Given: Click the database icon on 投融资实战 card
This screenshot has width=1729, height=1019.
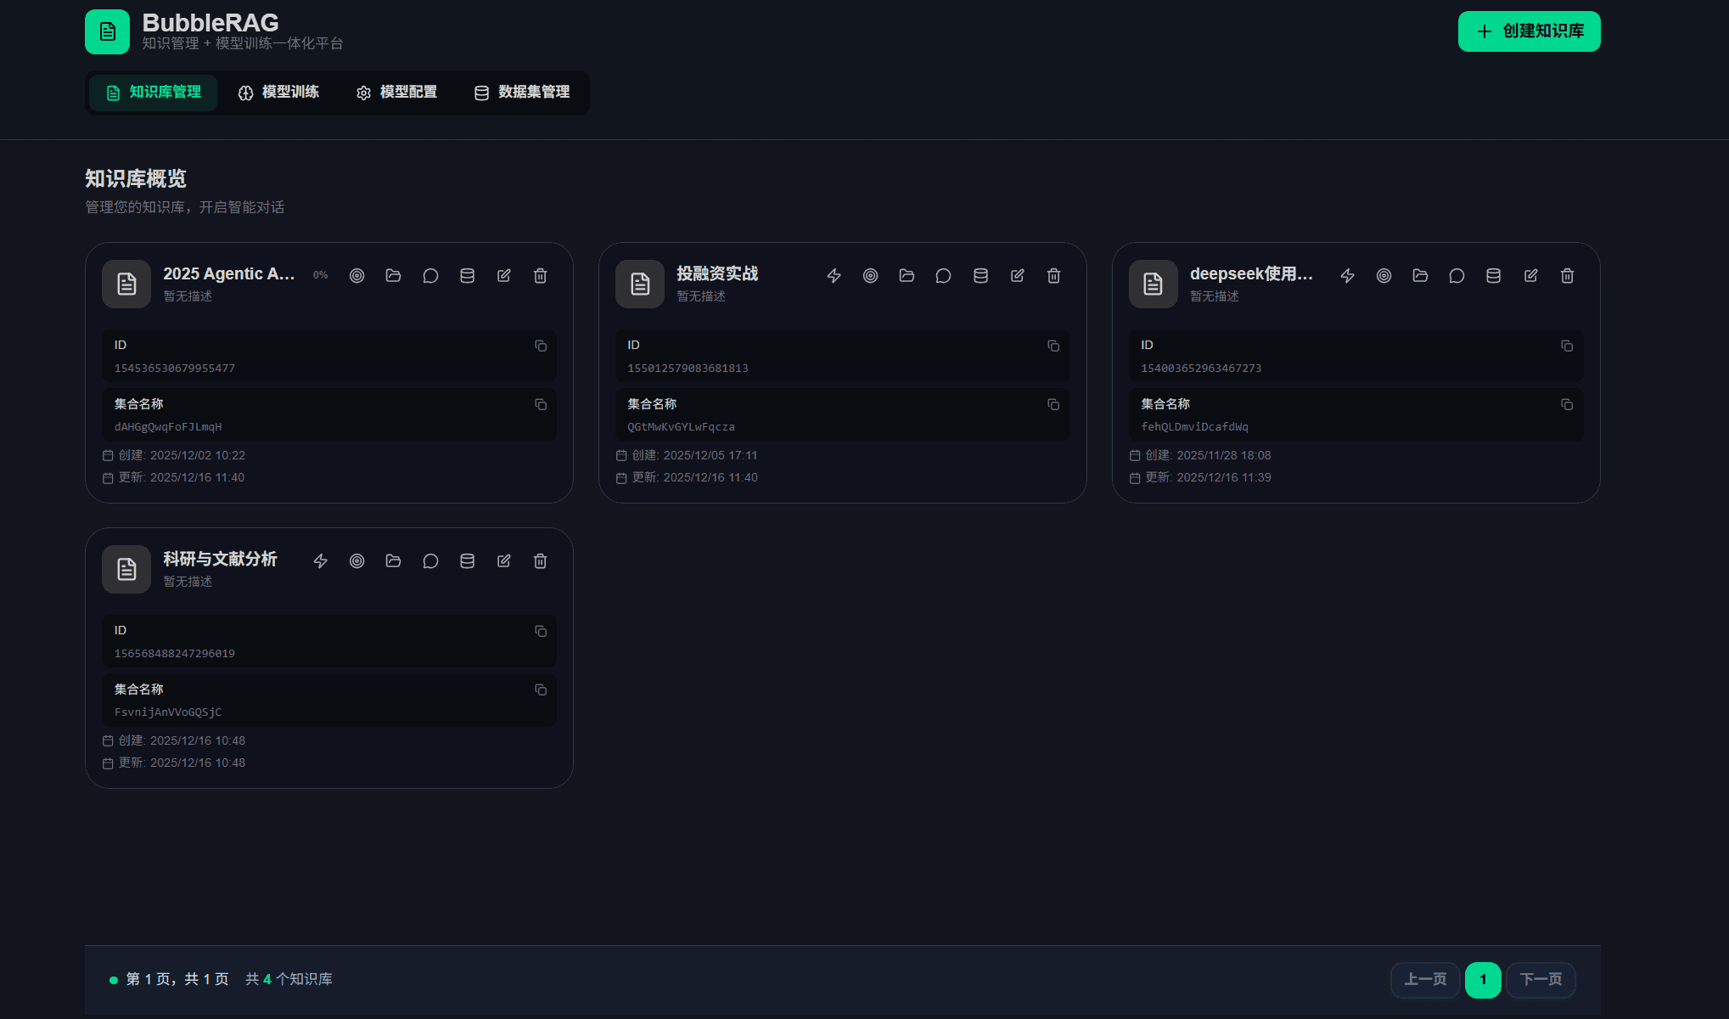Looking at the screenshot, I should click(980, 275).
